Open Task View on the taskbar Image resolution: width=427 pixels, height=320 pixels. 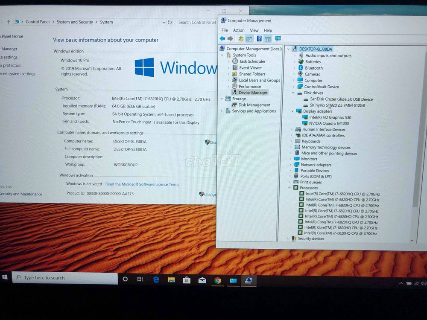coord(140,279)
